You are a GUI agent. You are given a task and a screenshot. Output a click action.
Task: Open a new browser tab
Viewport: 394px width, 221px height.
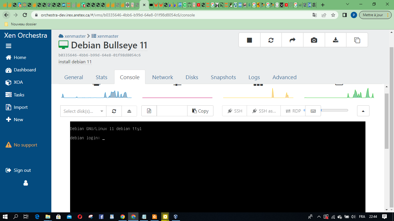click(323, 5)
